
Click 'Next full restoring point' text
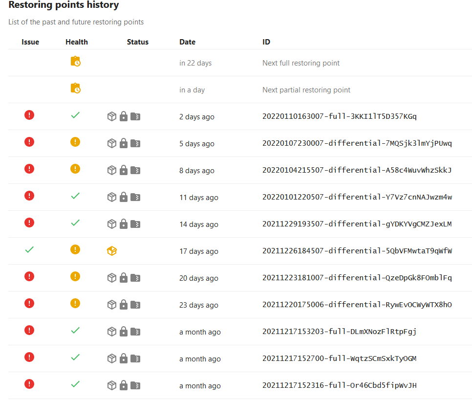(x=301, y=63)
